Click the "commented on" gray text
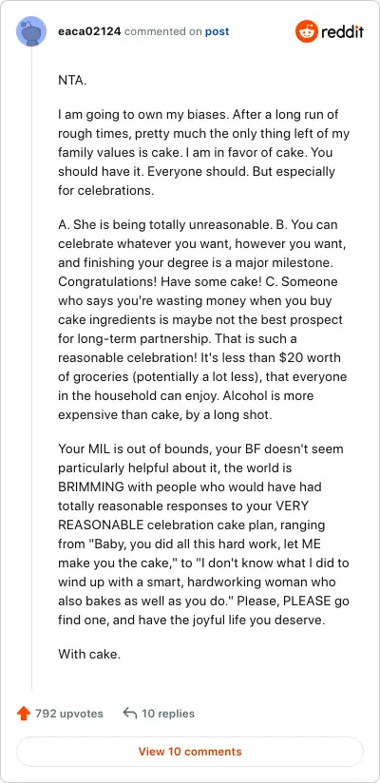This screenshot has height=783, width=380. tap(162, 31)
